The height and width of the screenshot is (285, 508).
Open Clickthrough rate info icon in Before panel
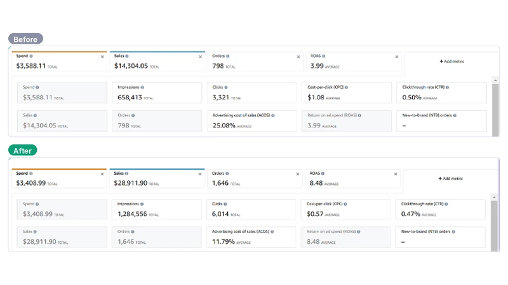(448, 87)
